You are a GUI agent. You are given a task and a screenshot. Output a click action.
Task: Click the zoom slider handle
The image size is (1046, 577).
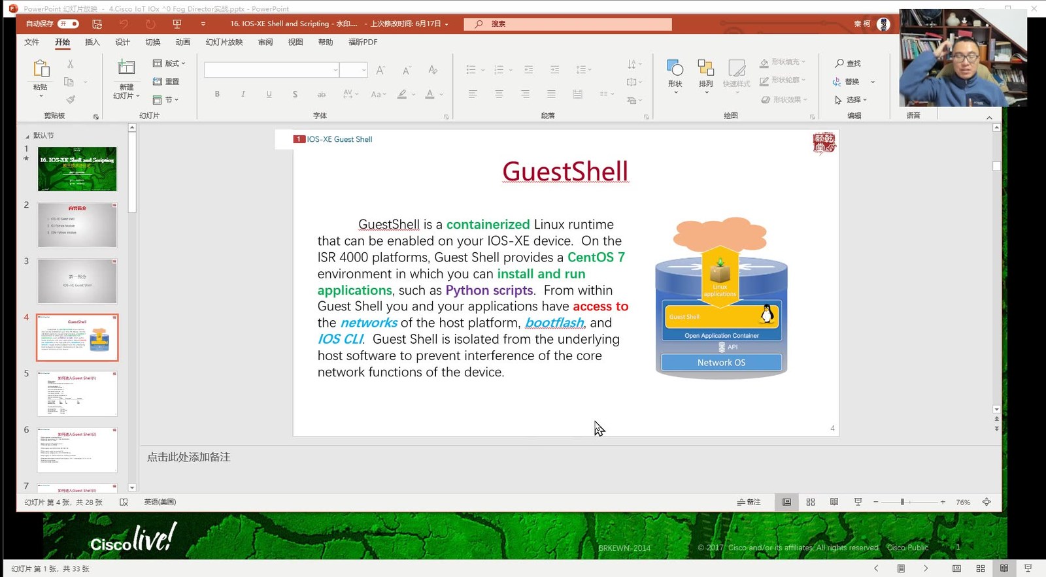pyautogui.click(x=902, y=502)
